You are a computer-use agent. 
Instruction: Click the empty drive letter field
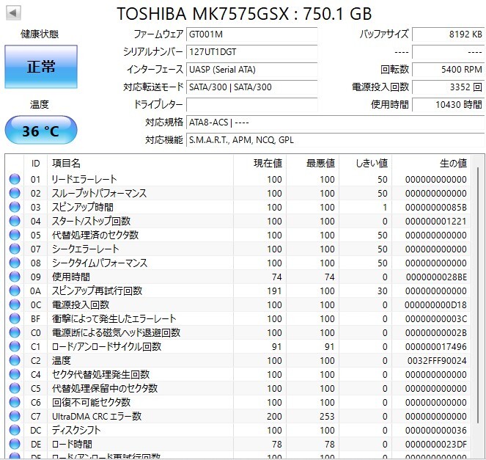coord(251,105)
